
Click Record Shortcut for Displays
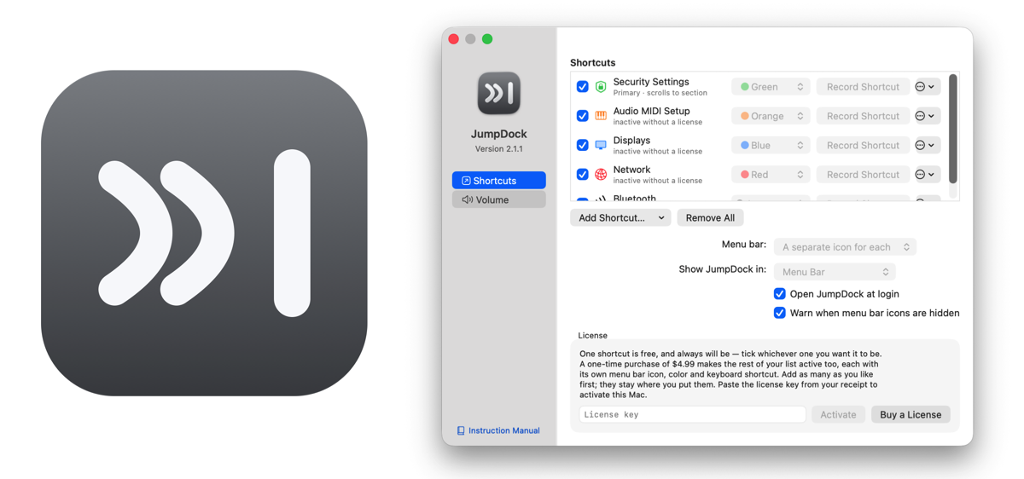click(863, 145)
